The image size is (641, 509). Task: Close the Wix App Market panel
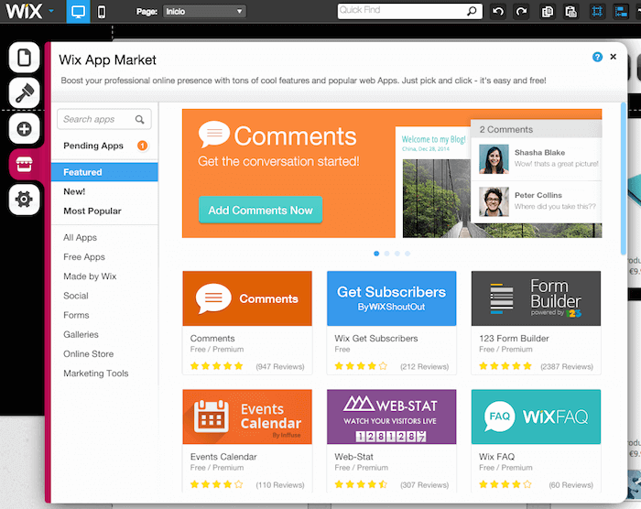(x=613, y=57)
